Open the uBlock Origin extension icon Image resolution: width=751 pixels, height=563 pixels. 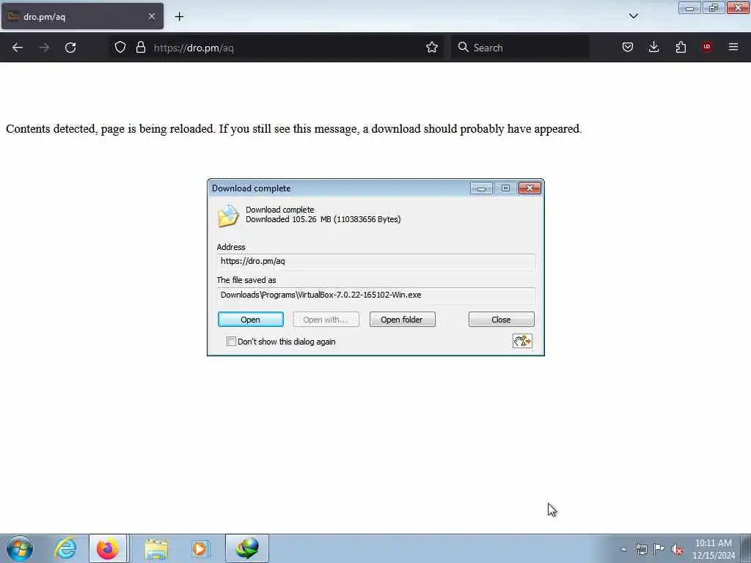[707, 47]
